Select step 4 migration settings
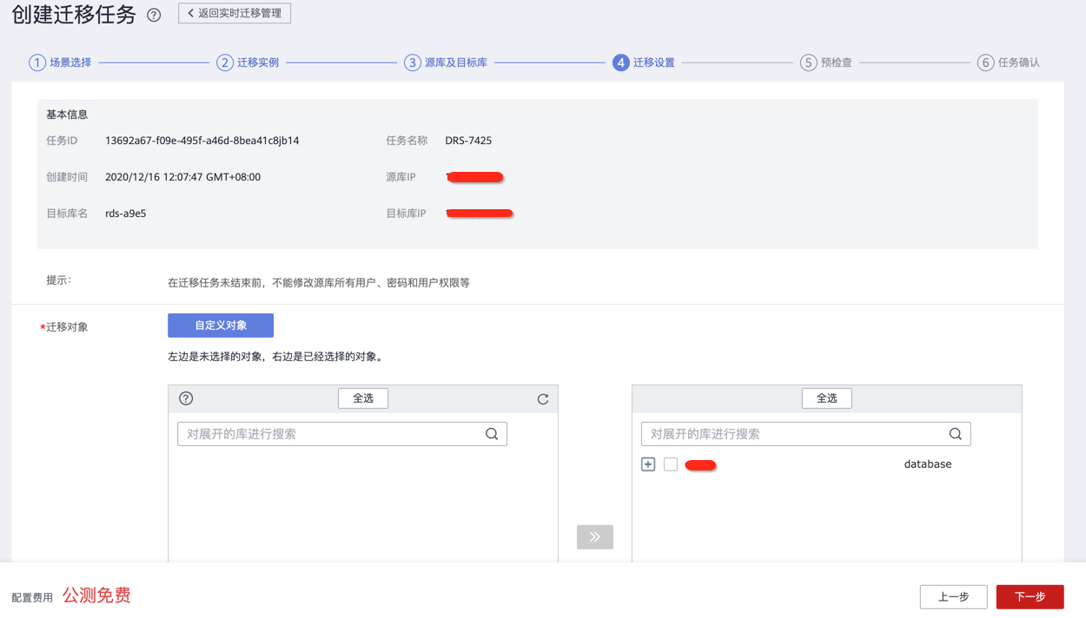 click(644, 62)
